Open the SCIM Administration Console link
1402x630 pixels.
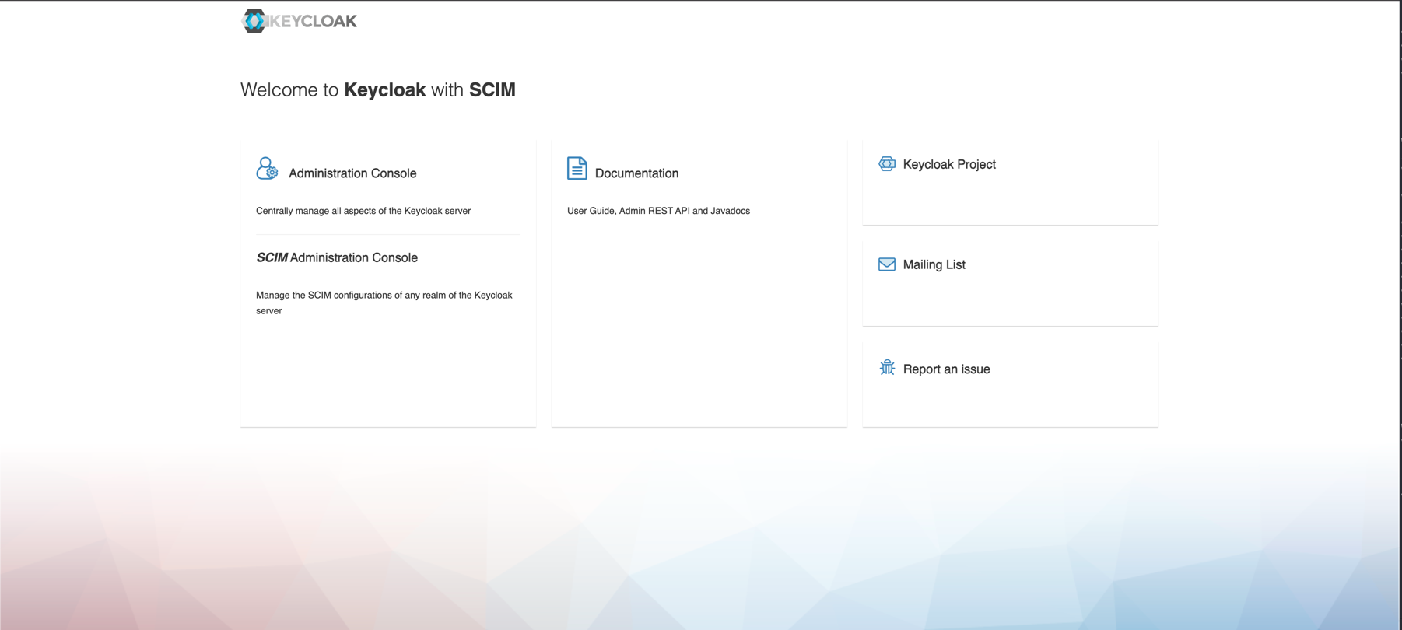(337, 257)
